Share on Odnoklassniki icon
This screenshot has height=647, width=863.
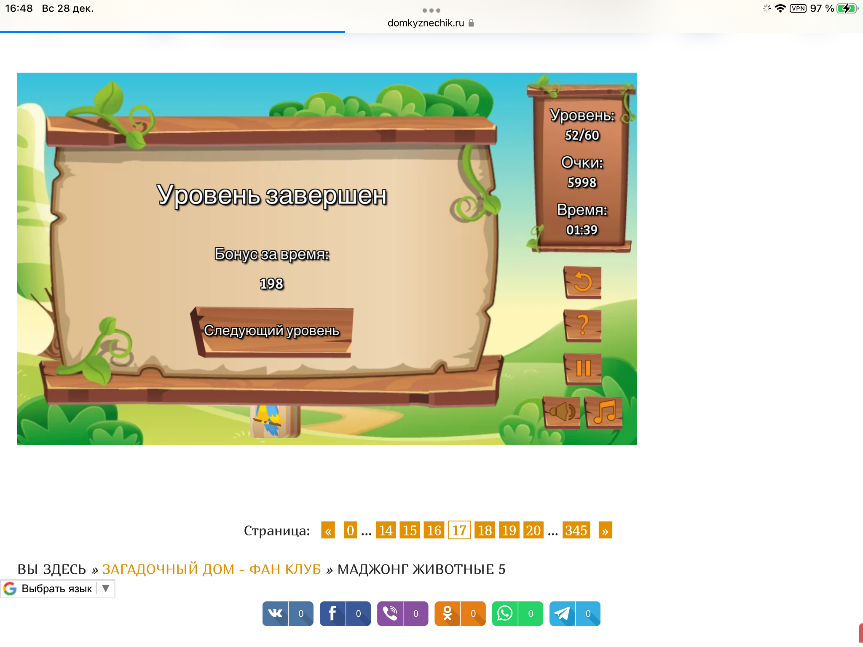coord(448,614)
